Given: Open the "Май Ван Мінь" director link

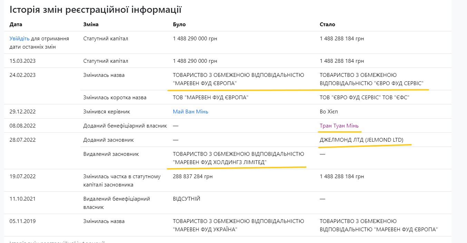Looking at the screenshot, I should coord(191,112).
